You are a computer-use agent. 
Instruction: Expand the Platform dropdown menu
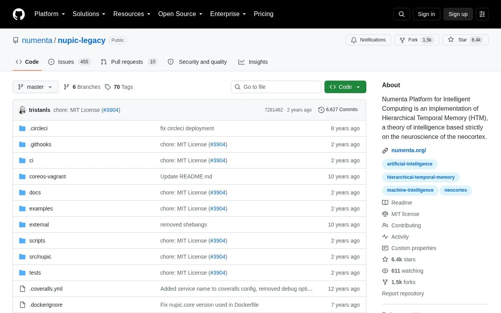(x=49, y=14)
